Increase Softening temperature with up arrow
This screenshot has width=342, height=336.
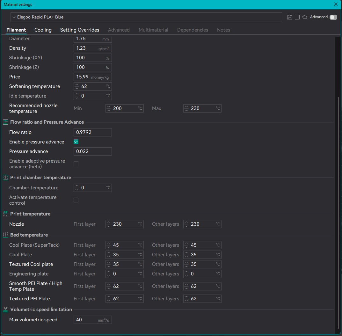coord(76,84)
